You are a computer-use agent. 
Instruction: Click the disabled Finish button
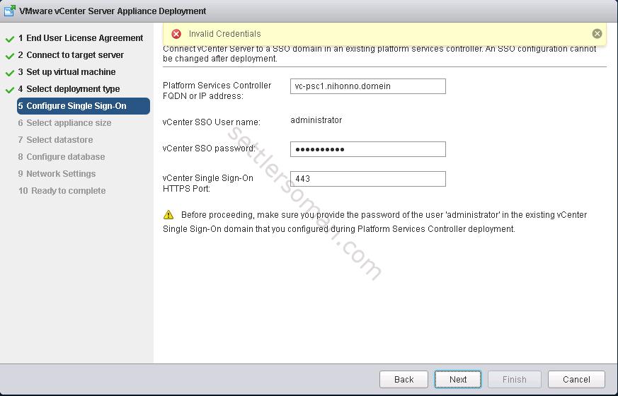pos(515,380)
